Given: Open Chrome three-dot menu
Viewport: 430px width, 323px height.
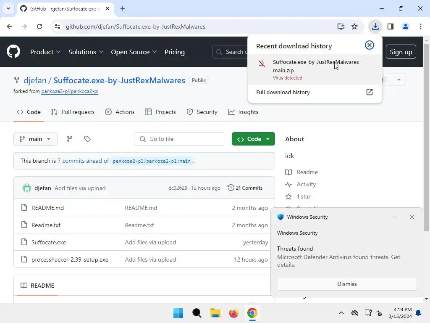Looking at the screenshot, I should pos(421,26).
